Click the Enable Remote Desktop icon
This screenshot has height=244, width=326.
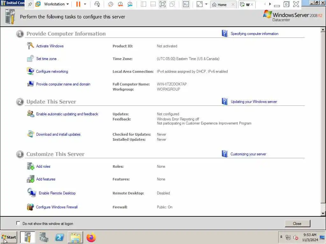click(32, 193)
